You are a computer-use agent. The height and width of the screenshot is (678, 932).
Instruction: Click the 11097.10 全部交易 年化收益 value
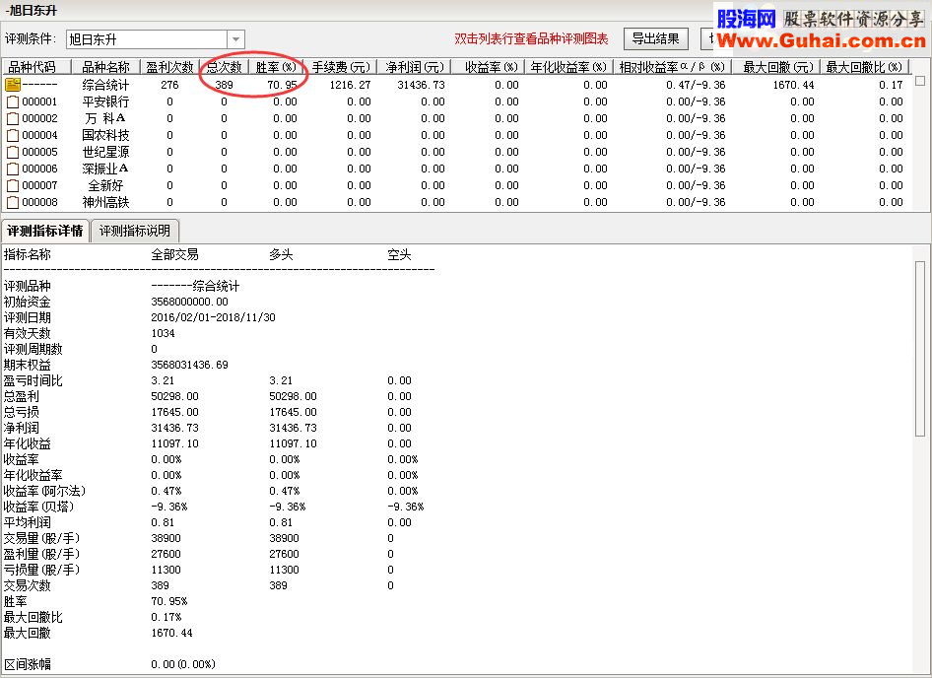click(174, 443)
